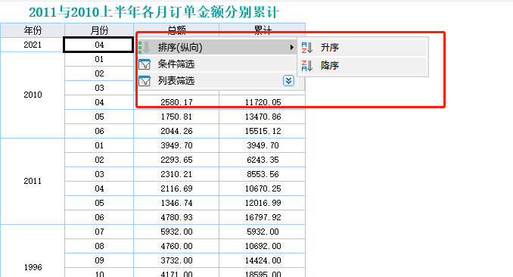Select month 02 cell in 2010

coord(99,73)
